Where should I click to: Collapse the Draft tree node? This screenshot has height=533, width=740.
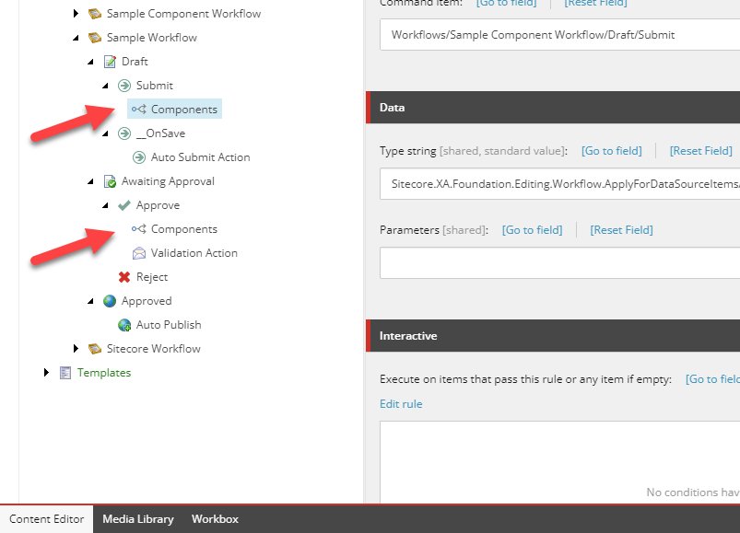click(91, 62)
